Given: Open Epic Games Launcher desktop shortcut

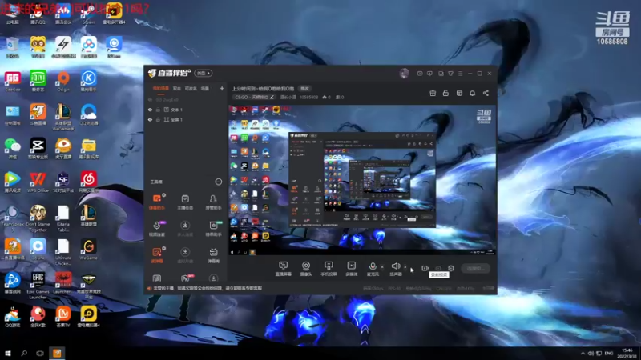Looking at the screenshot, I should 38,285.
